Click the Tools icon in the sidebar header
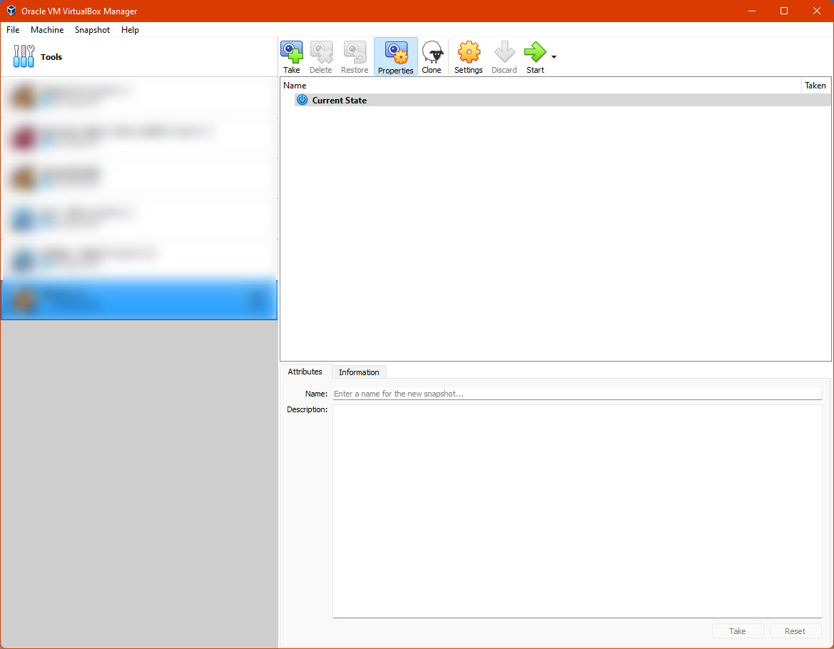 [x=24, y=56]
